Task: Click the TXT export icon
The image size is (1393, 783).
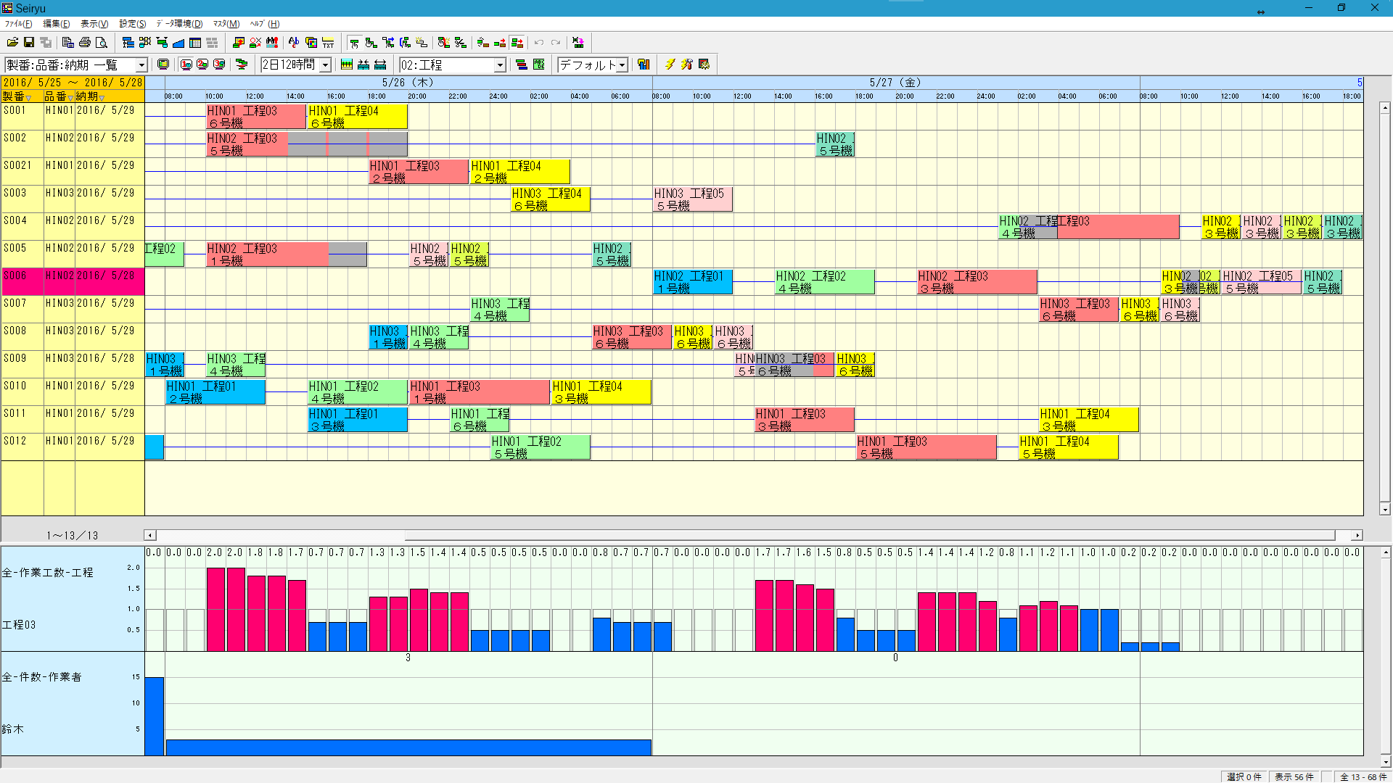Action: (x=328, y=43)
